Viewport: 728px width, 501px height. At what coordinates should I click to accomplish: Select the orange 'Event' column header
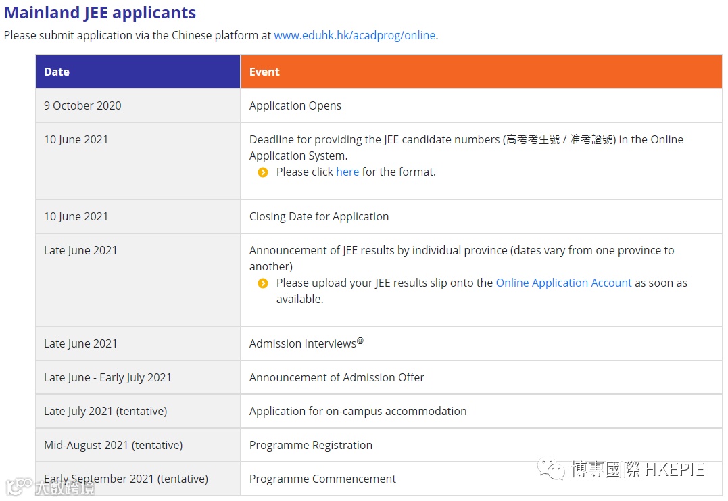(x=264, y=72)
